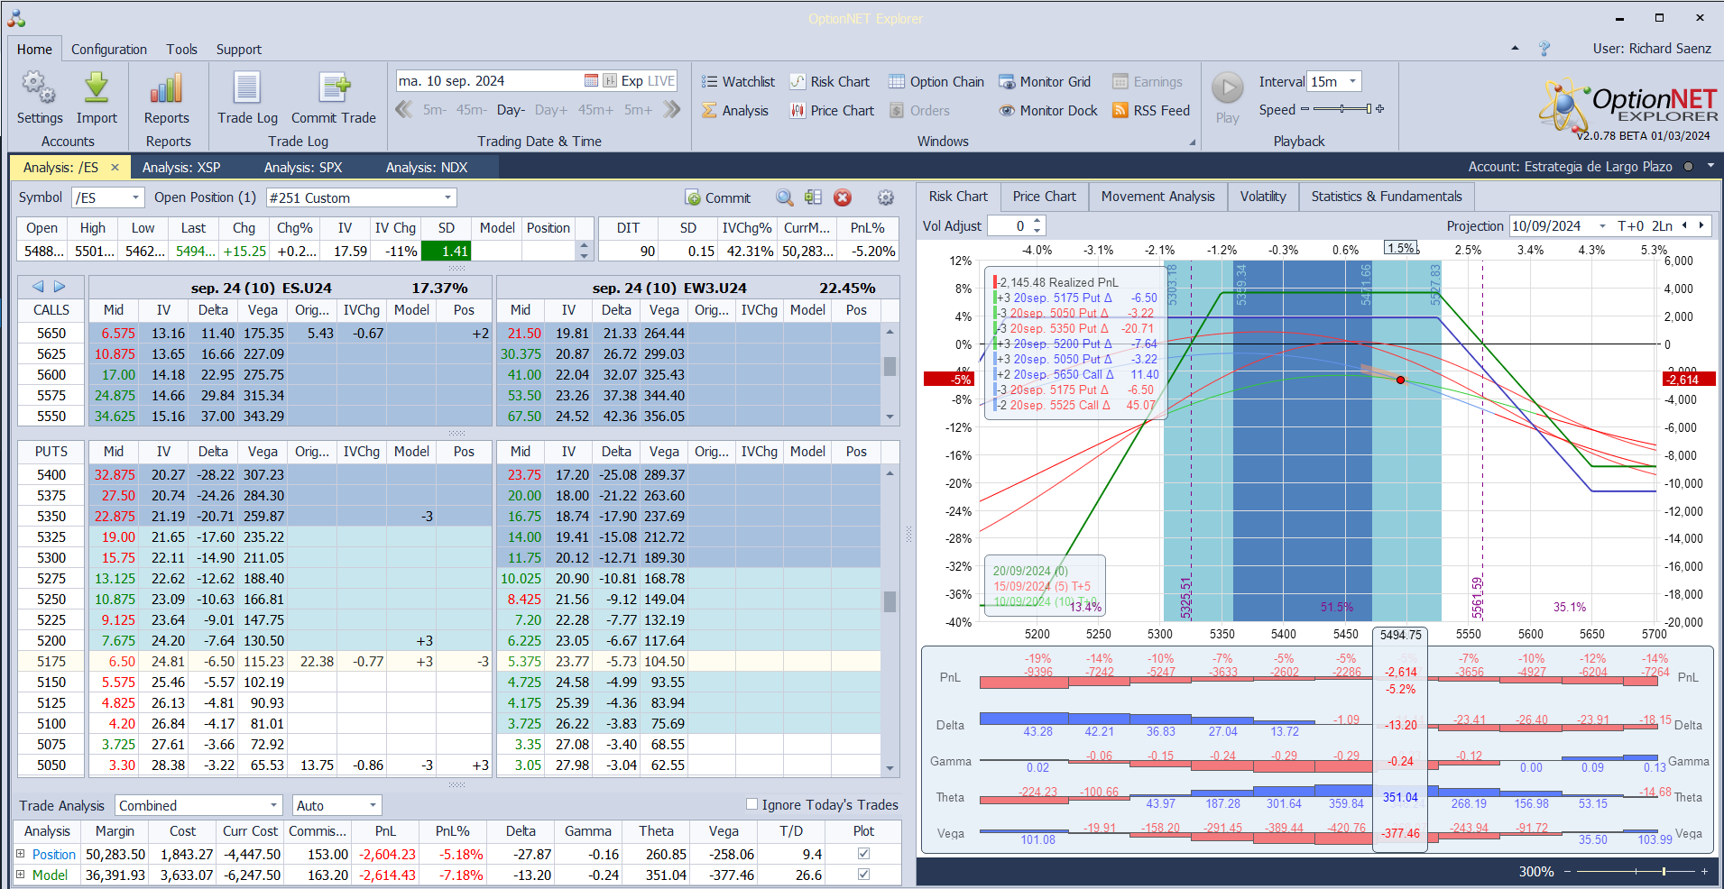Increase the Vol Adjust value
This screenshot has height=889, width=1724.
(x=1037, y=221)
